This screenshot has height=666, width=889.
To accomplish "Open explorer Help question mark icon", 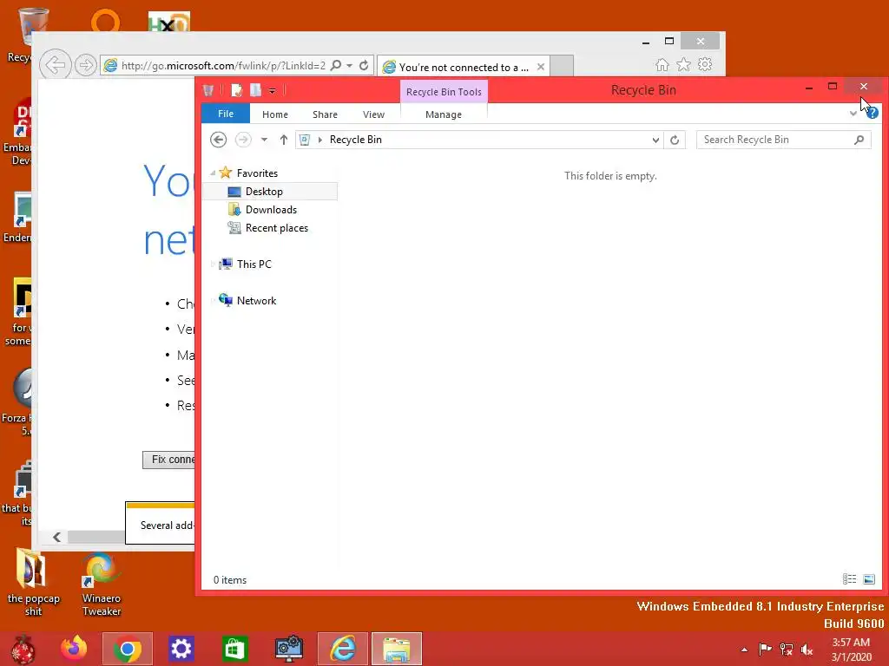I will click(x=872, y=113).
